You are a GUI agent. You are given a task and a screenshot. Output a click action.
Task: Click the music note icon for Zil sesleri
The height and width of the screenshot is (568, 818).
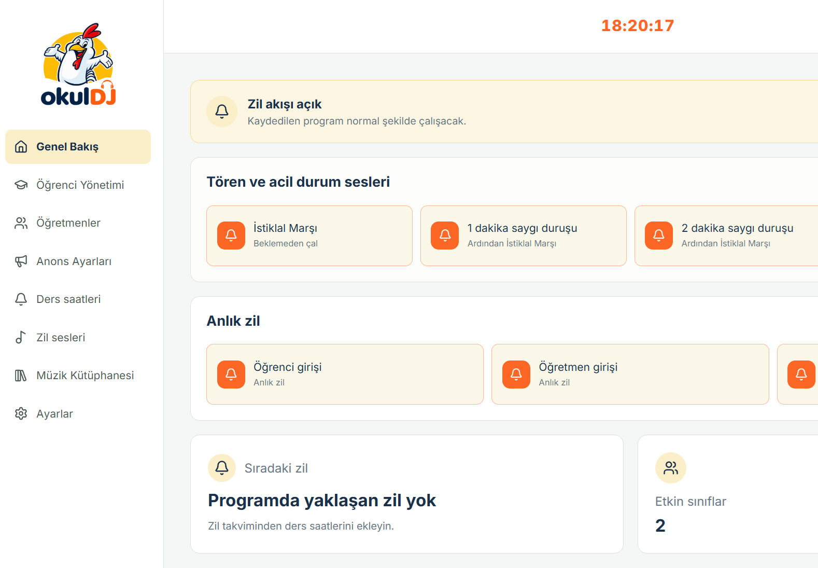tap(21, 337)
